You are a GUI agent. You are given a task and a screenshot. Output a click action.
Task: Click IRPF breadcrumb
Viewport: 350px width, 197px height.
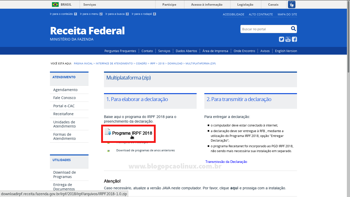coord(153,63)
